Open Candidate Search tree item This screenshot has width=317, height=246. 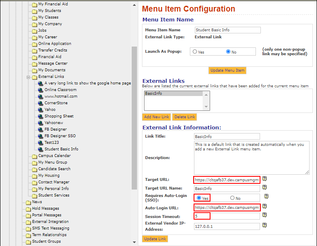coord(54,169)
